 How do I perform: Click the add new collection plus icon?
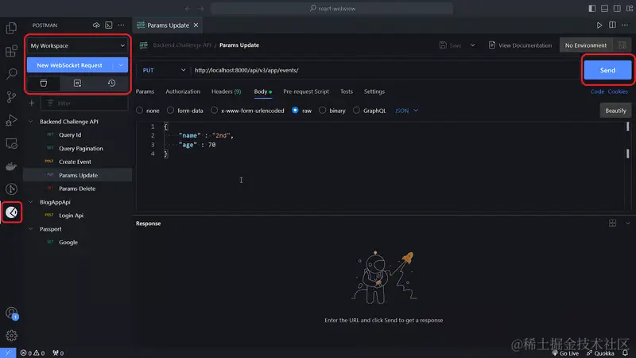[x=32, y=103]
